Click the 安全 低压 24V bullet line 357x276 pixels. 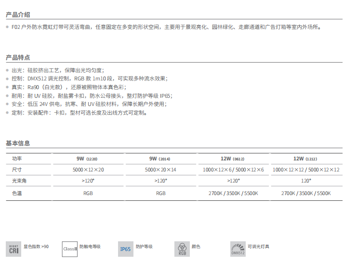[x=89, y=104]
